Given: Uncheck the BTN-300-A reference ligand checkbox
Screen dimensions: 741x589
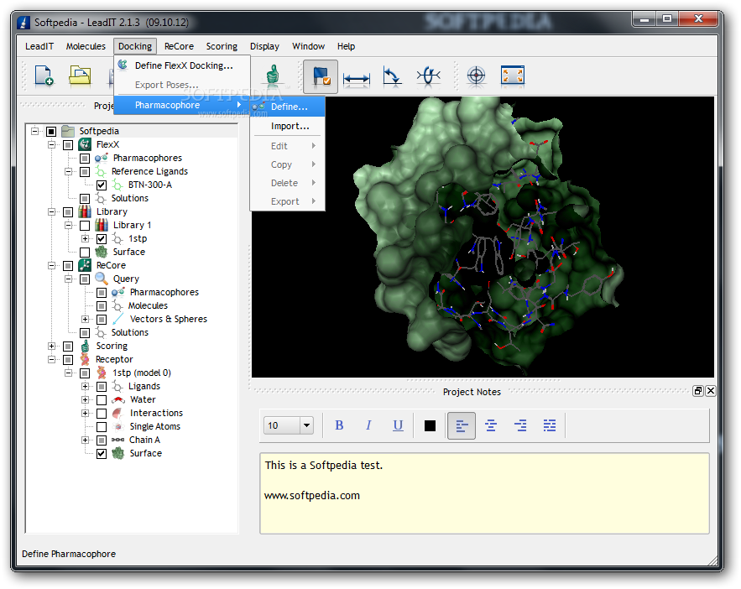Looking at the screenshot, I should (x=102, y=185).
